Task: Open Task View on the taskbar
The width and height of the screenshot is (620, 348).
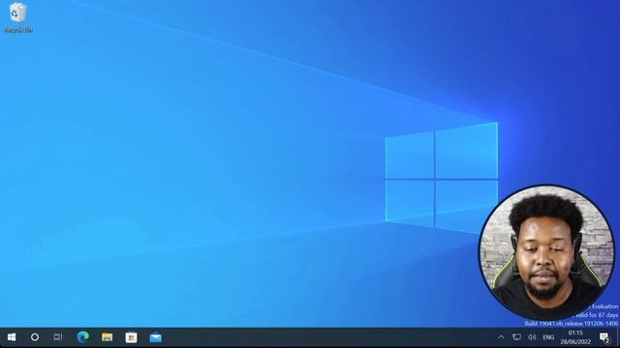Action: coord(58,337)
